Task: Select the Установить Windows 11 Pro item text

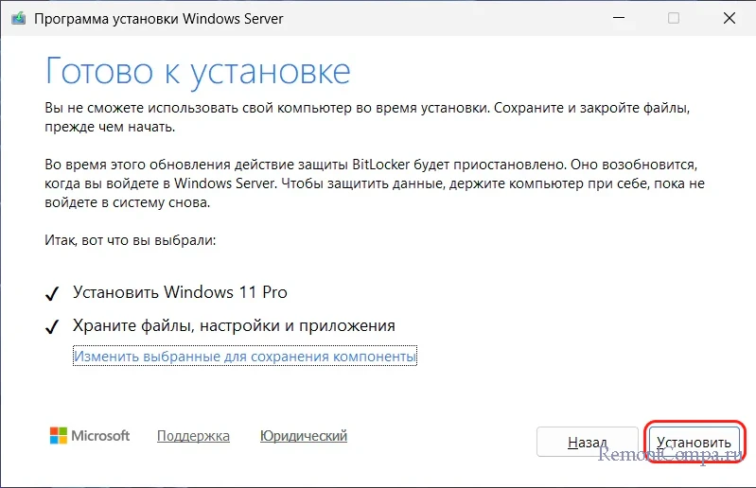Action: tap(180, 292)
